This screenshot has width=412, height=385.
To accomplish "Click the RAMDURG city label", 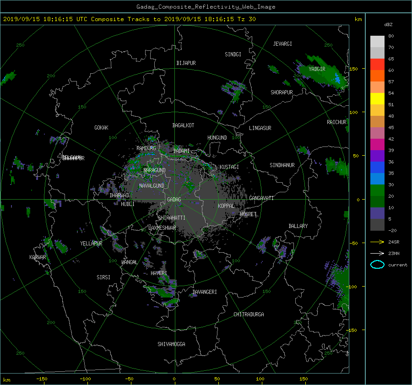I will (146, 148).
